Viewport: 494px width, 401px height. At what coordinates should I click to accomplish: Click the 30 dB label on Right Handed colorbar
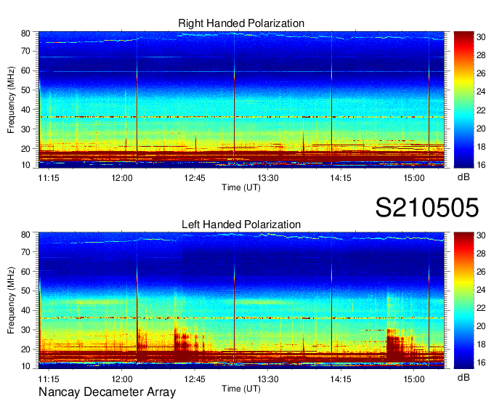481,37
